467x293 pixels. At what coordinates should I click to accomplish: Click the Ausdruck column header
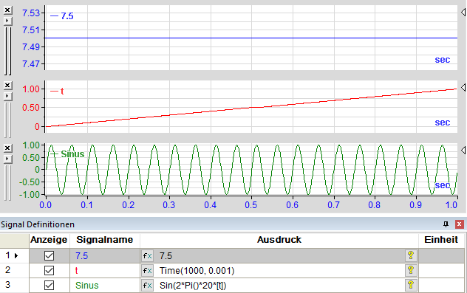point(279,240)
